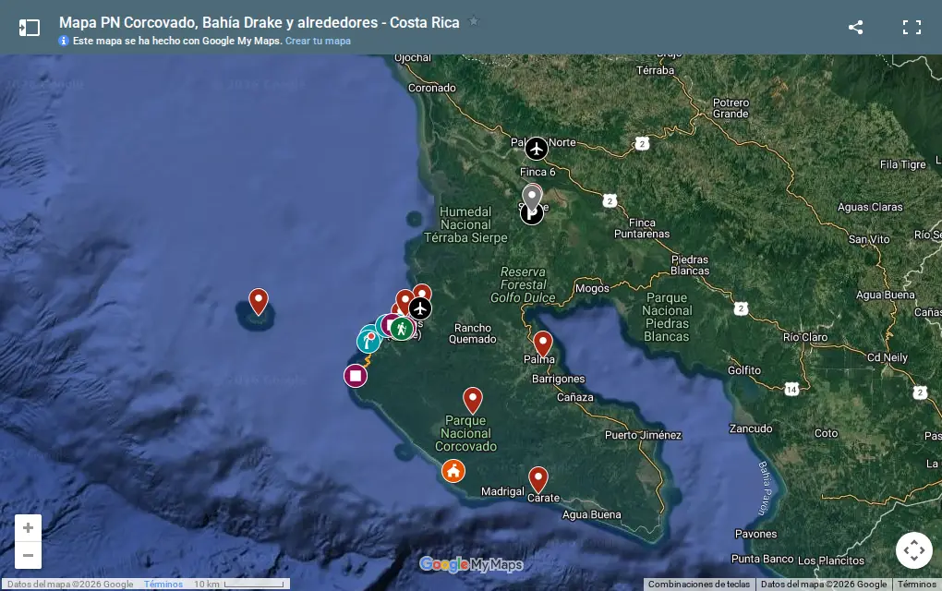Click the 'Mogos' map label
Viewport: 942px width, 591px height.
tap(592, 288)
